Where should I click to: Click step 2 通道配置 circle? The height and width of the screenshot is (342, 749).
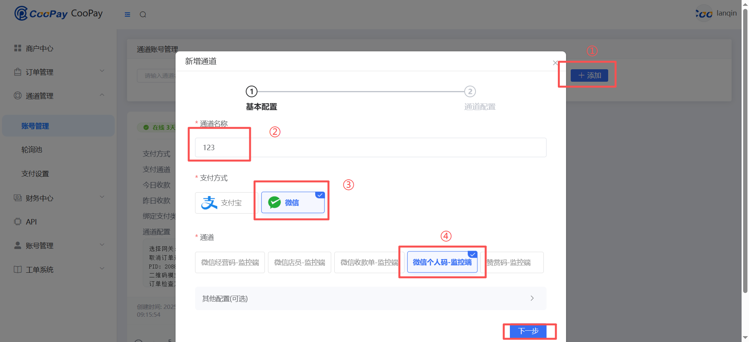click(x=470, y=92)
